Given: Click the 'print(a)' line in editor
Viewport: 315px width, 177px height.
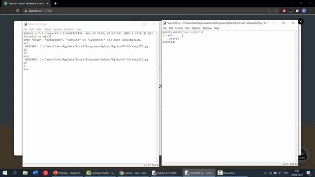Looking at the screenshot, I should [169, 42].
